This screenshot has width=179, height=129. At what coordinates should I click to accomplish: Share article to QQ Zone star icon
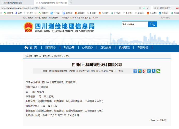(x=140, y=71)
